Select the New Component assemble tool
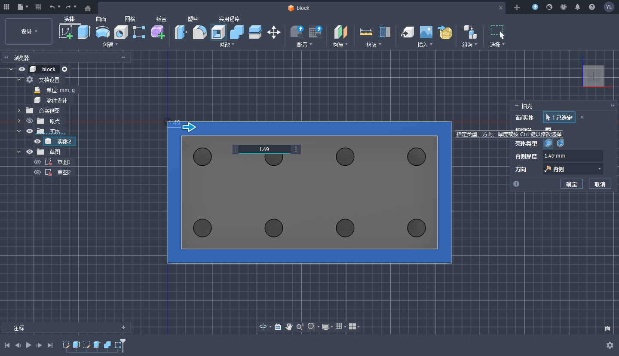This screenshot has width=619, height=356. [470, 32]
